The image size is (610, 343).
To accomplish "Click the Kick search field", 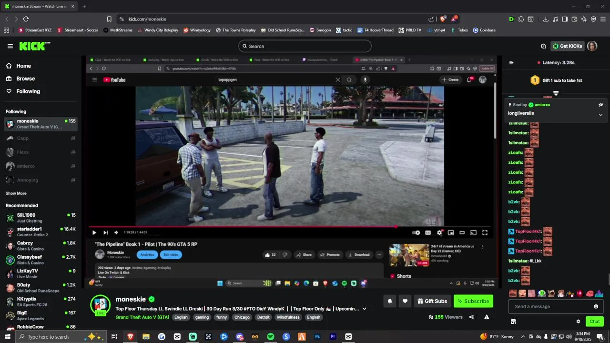I will [305, 46].
